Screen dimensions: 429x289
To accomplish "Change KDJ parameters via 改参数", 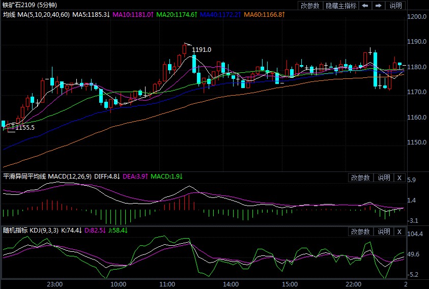I will point(360,232).
